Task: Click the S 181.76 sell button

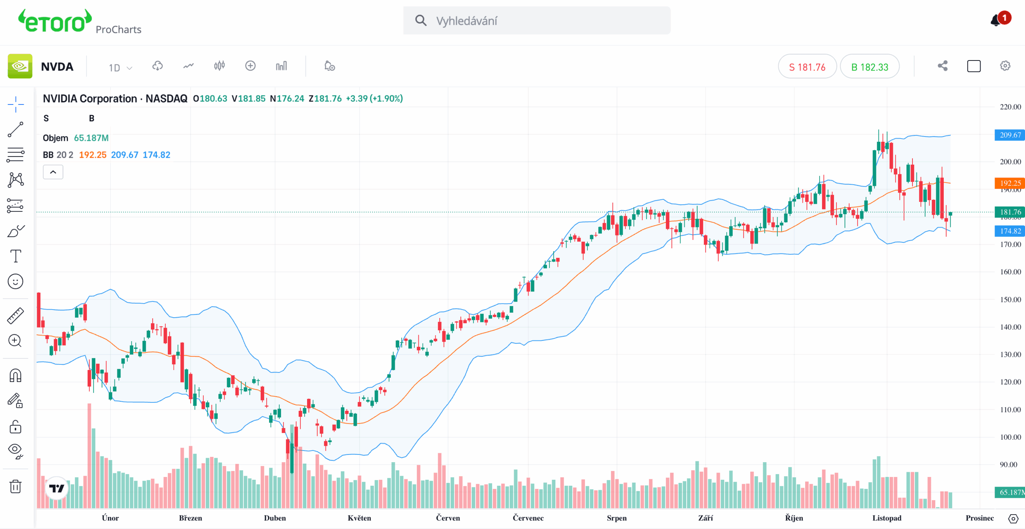Action: 807,67
